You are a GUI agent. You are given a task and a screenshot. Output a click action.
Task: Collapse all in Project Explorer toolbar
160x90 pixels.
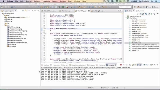click(23, 10)
